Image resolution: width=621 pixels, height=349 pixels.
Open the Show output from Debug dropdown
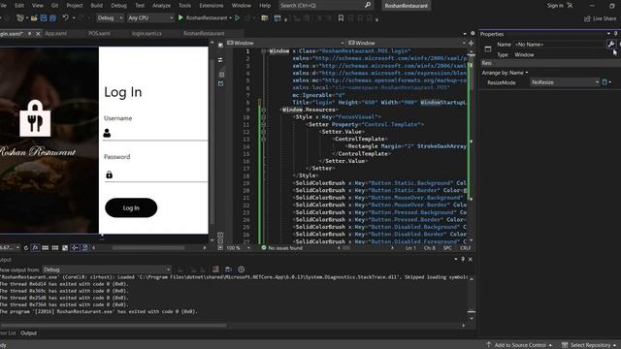point(107,270)
